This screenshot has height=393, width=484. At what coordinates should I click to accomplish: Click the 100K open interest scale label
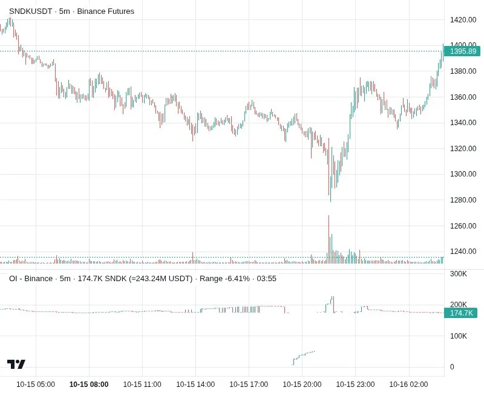pyautogui.click(x=459, y=336)
